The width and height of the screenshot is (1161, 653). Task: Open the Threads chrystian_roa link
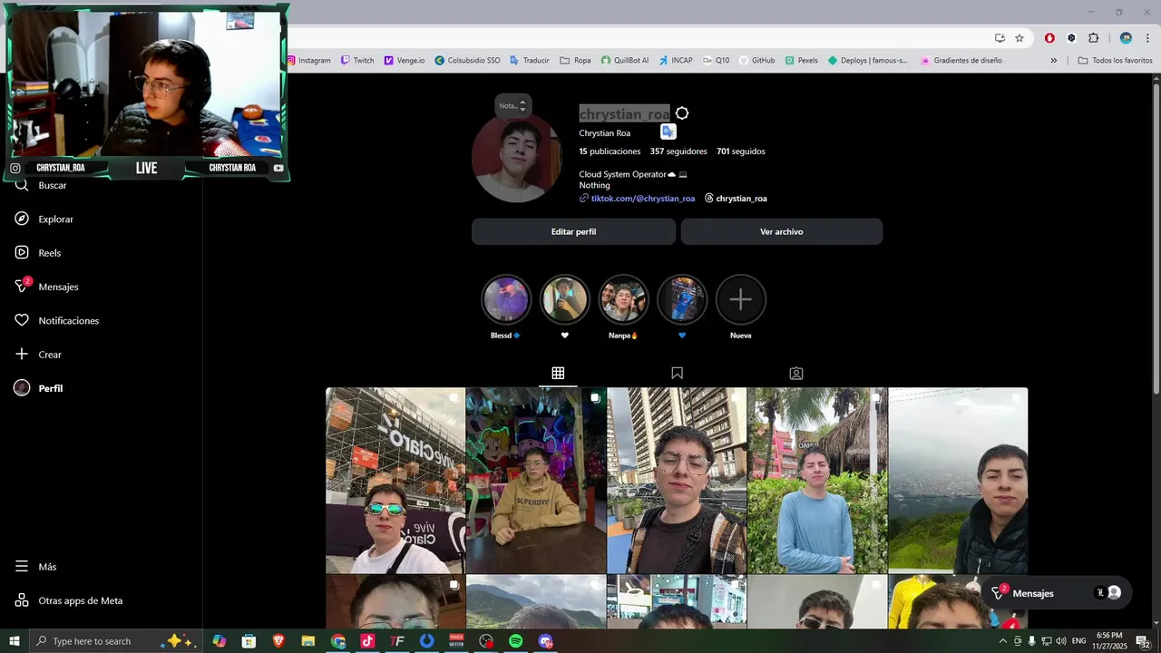736,199
